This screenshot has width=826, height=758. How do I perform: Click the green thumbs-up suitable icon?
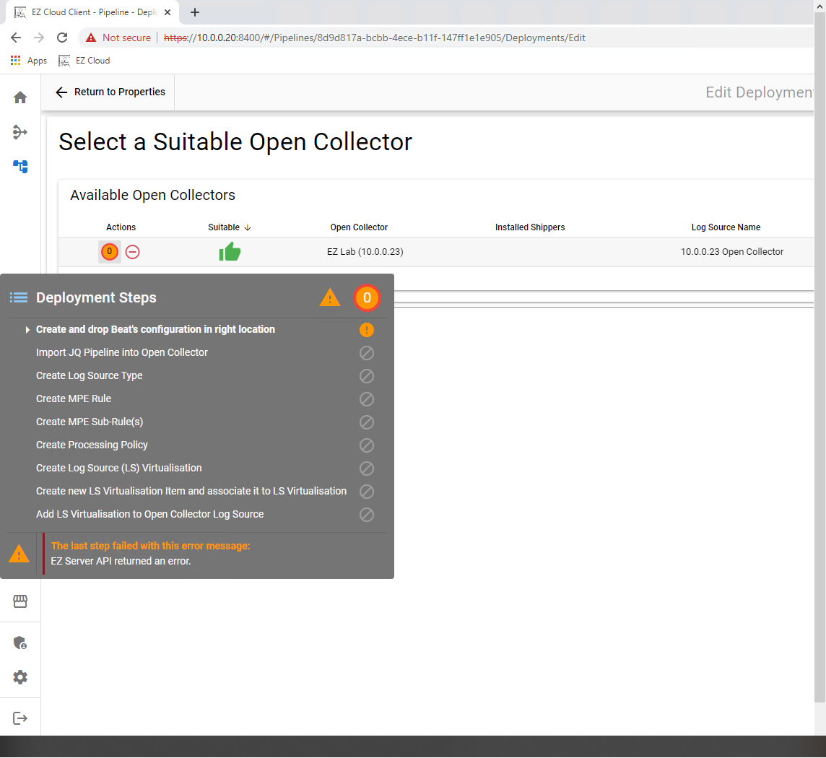coord(230,252)
